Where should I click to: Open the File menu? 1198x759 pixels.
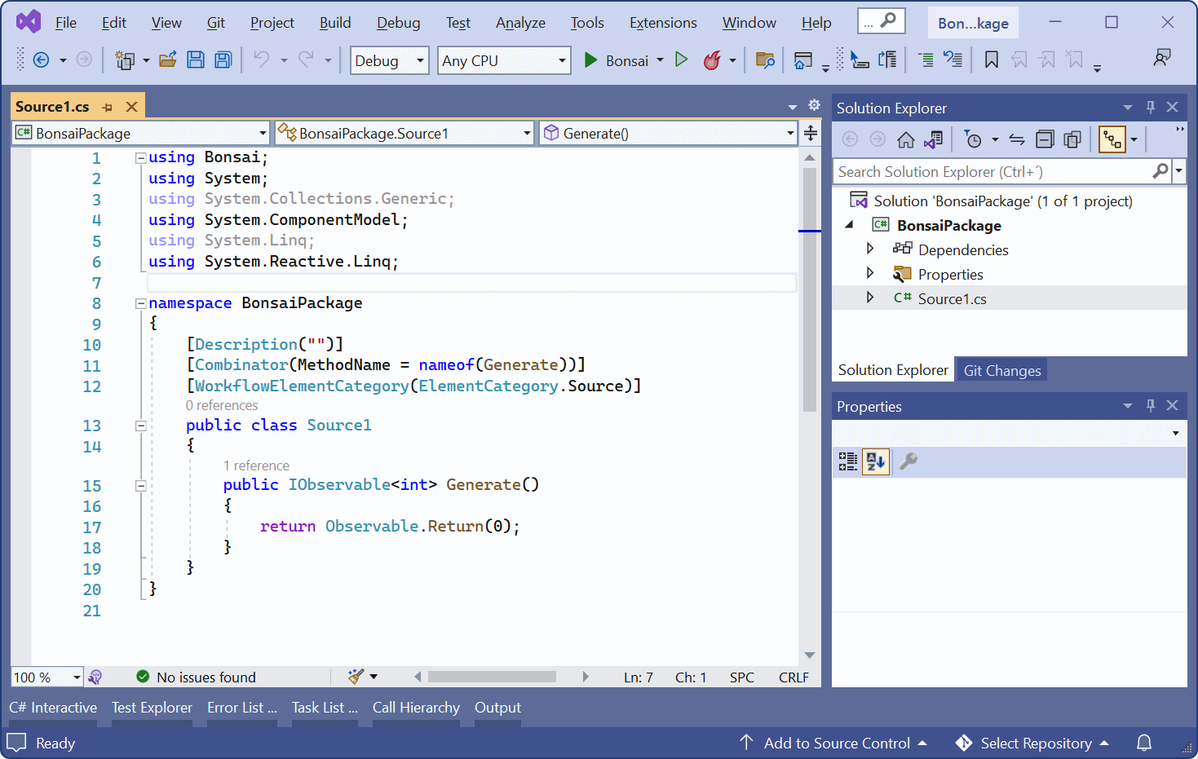tap(65, 23)
